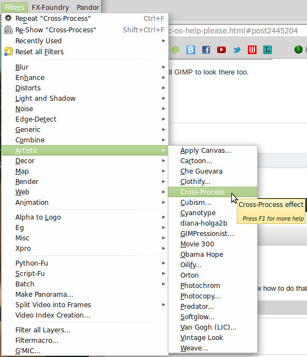Open the YouTube bookmark icon
The image size is (307, 357).
[x=221, y=50]
